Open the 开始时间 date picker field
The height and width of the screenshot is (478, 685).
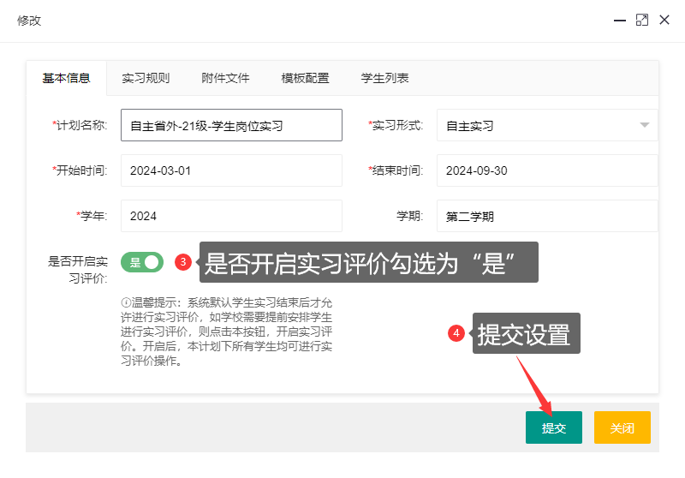click(231, 170)
